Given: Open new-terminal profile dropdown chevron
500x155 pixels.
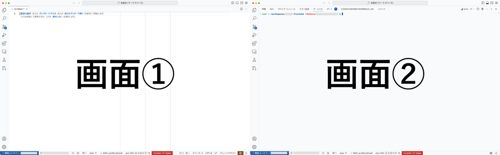Looking at the screenshot, I should click(474, 9).
